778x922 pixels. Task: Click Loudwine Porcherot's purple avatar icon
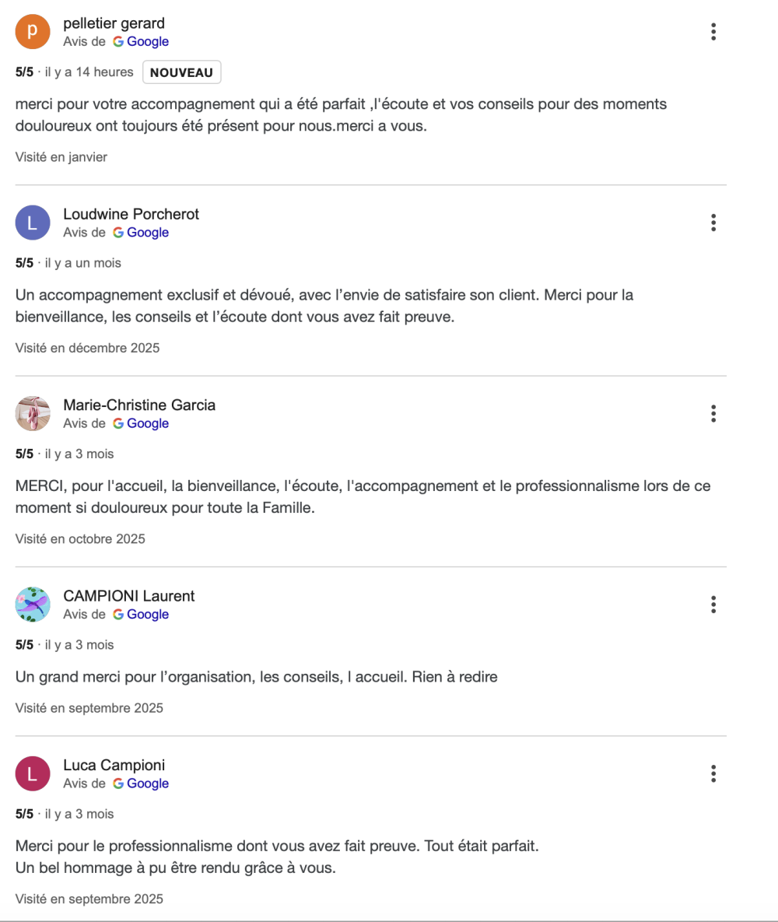coord(33,223)
